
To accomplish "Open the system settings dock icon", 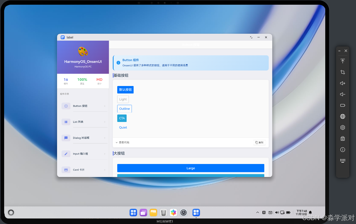I will [183, 212].
